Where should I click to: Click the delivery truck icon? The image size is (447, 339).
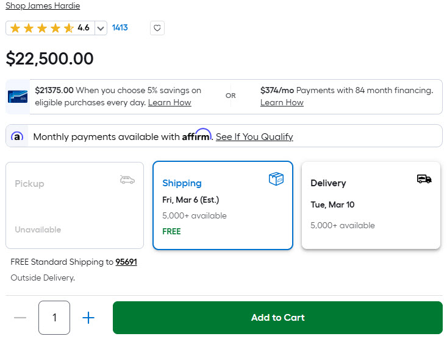[424, 178]
